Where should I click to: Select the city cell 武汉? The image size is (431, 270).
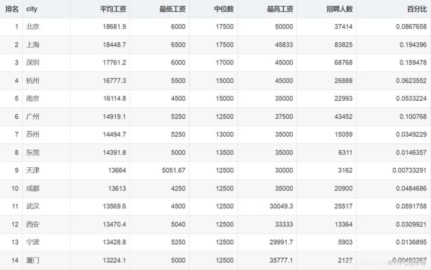tap(33, 206)
